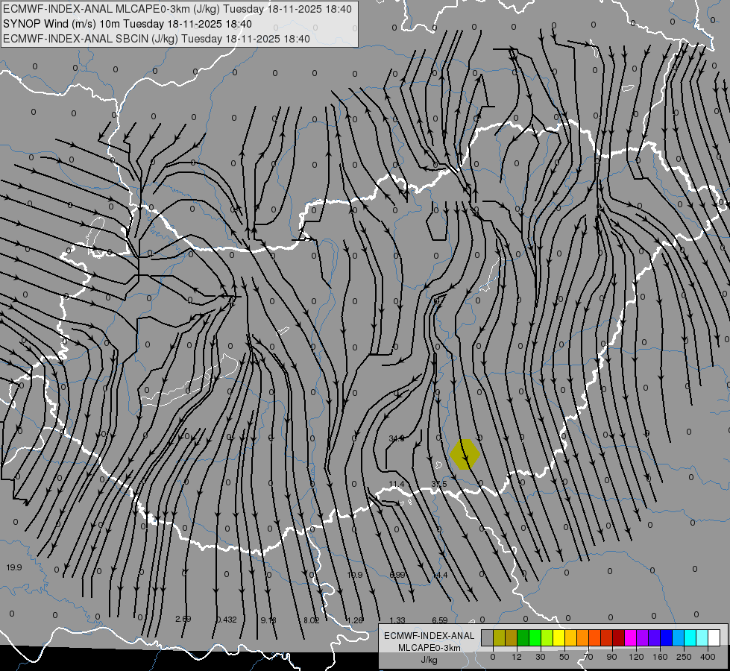
Task: Click the 2.69 value on the map
Action: [183, 619]
